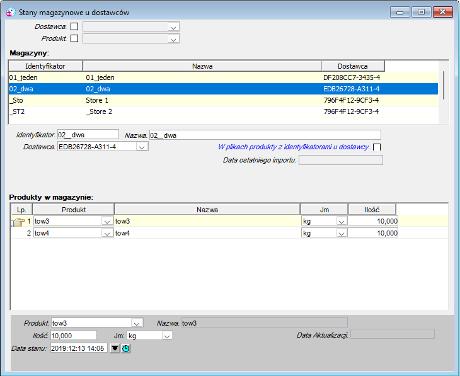Click supplier cell DF208CC7-3435-4
The width and height of the screenshot is (460, 376).
coord(352,77)
